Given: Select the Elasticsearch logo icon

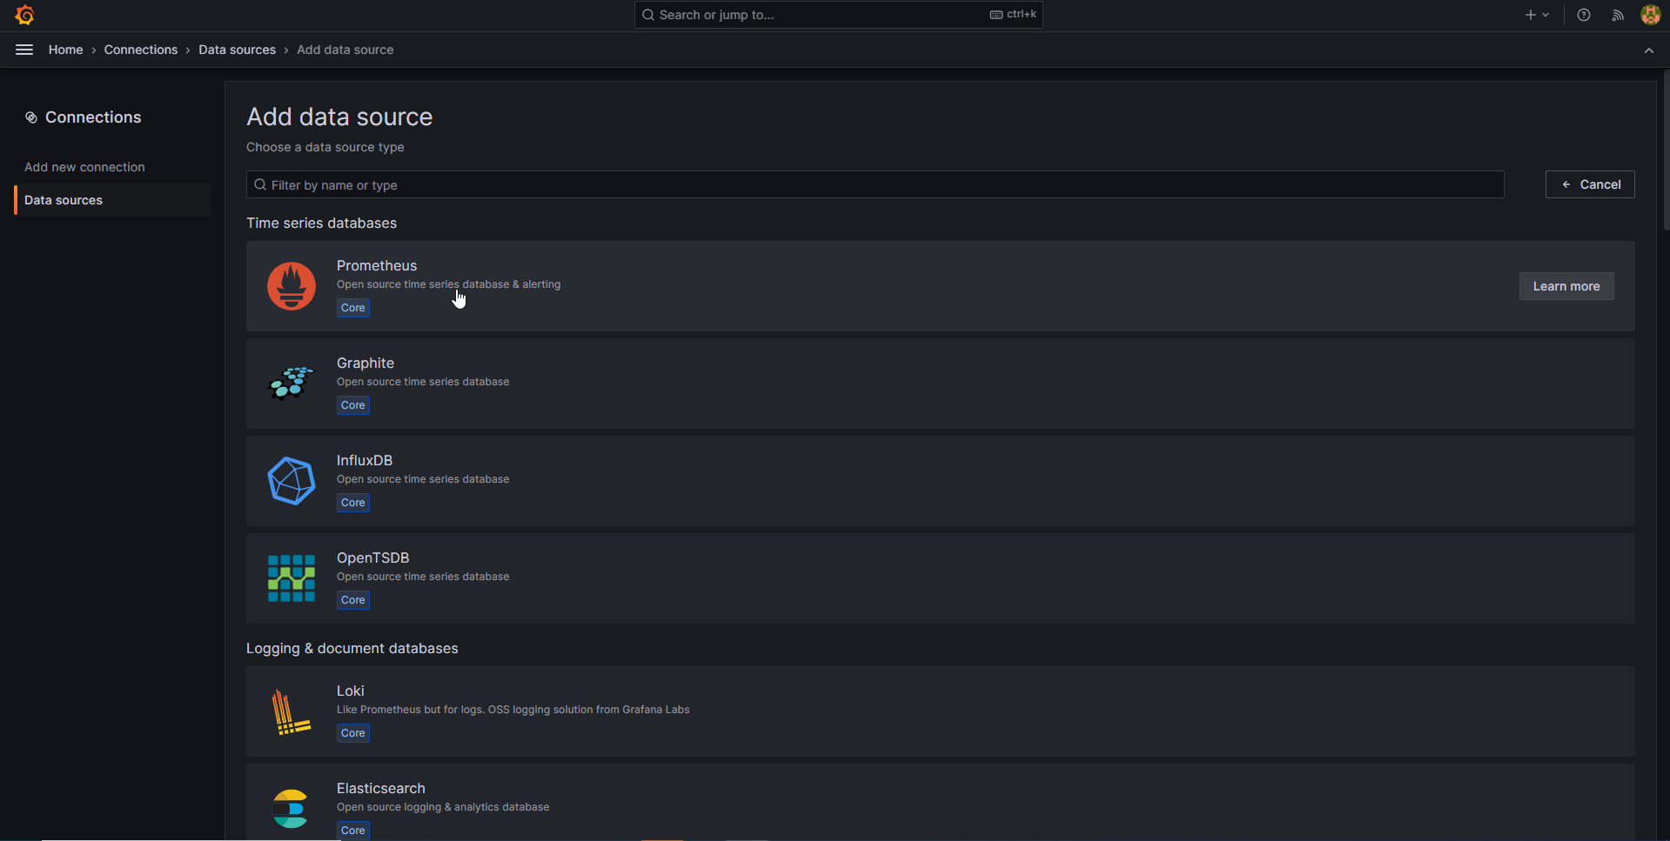Looking at the screenshot, I should [290, 809].
